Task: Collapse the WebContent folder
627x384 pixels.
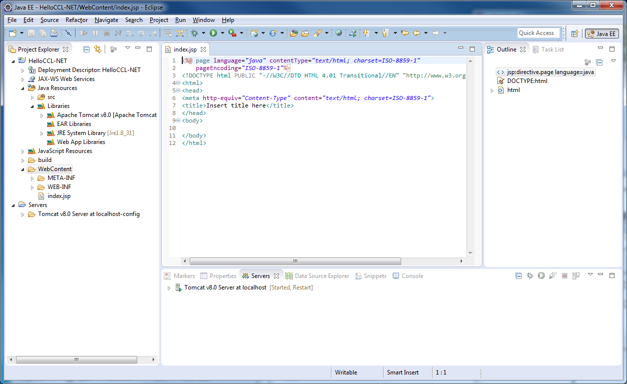Action: 23,169
